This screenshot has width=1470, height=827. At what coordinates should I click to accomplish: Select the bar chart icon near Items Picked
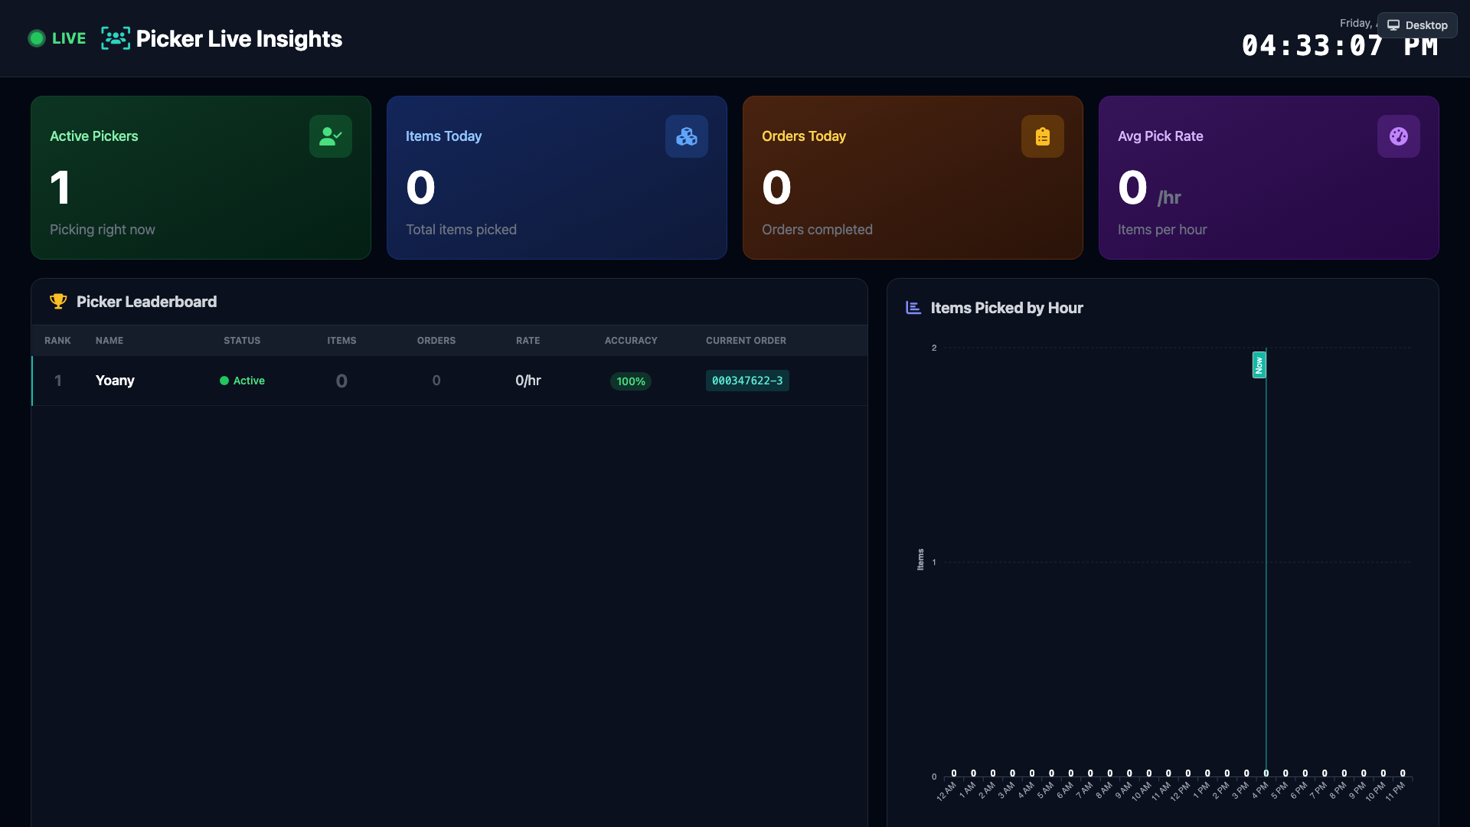[x=912, y=308]
